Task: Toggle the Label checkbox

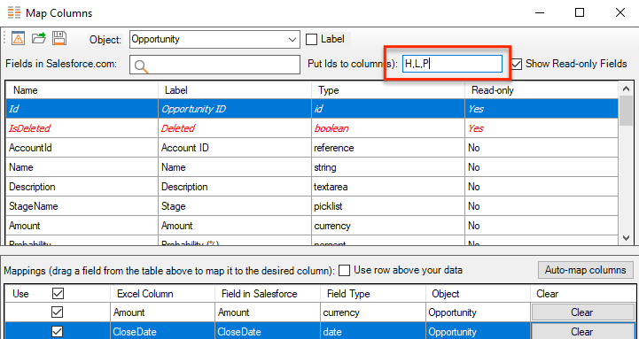Action: point(311,40)
